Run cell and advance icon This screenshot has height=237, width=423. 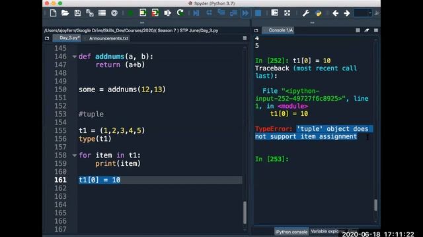point(155,13)
